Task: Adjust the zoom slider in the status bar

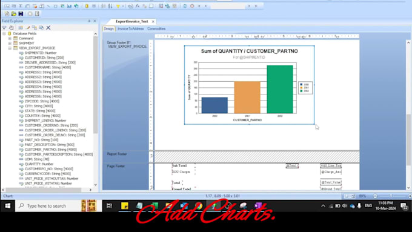Action: [391, 196]
